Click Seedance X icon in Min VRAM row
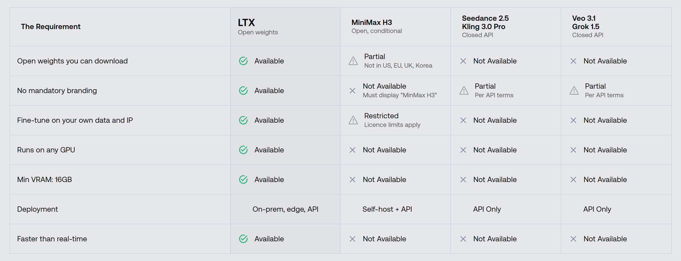 pos(463,180)
